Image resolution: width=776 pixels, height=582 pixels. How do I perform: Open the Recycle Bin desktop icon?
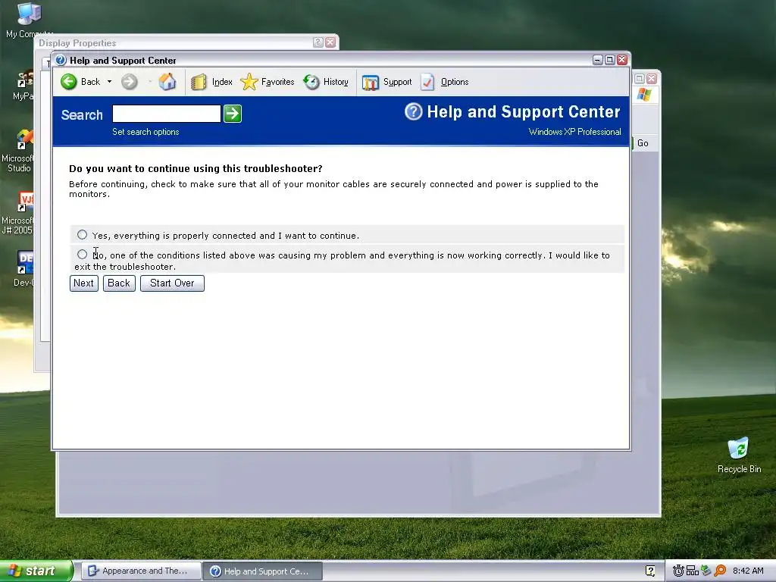739,455
